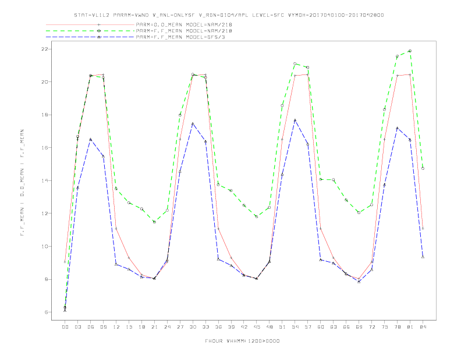
Task: Click green circle data point at hour 84
Action: click(423, 168)
